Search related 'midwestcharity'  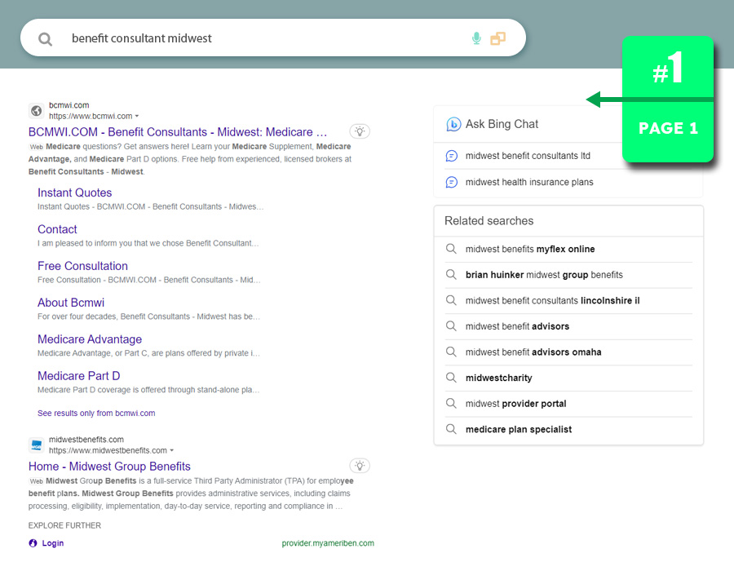(498, 378)
